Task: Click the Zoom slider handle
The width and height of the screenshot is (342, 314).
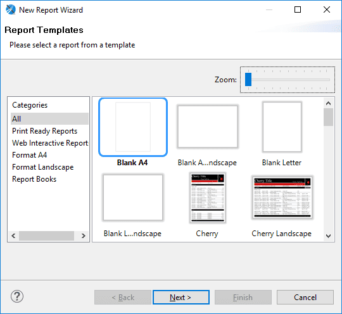Action: (248, 79)
